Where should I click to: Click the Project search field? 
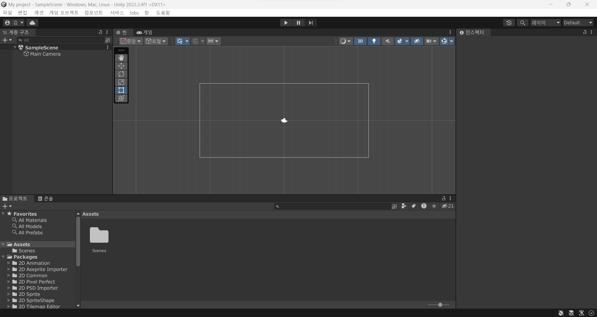click(333, 206)
